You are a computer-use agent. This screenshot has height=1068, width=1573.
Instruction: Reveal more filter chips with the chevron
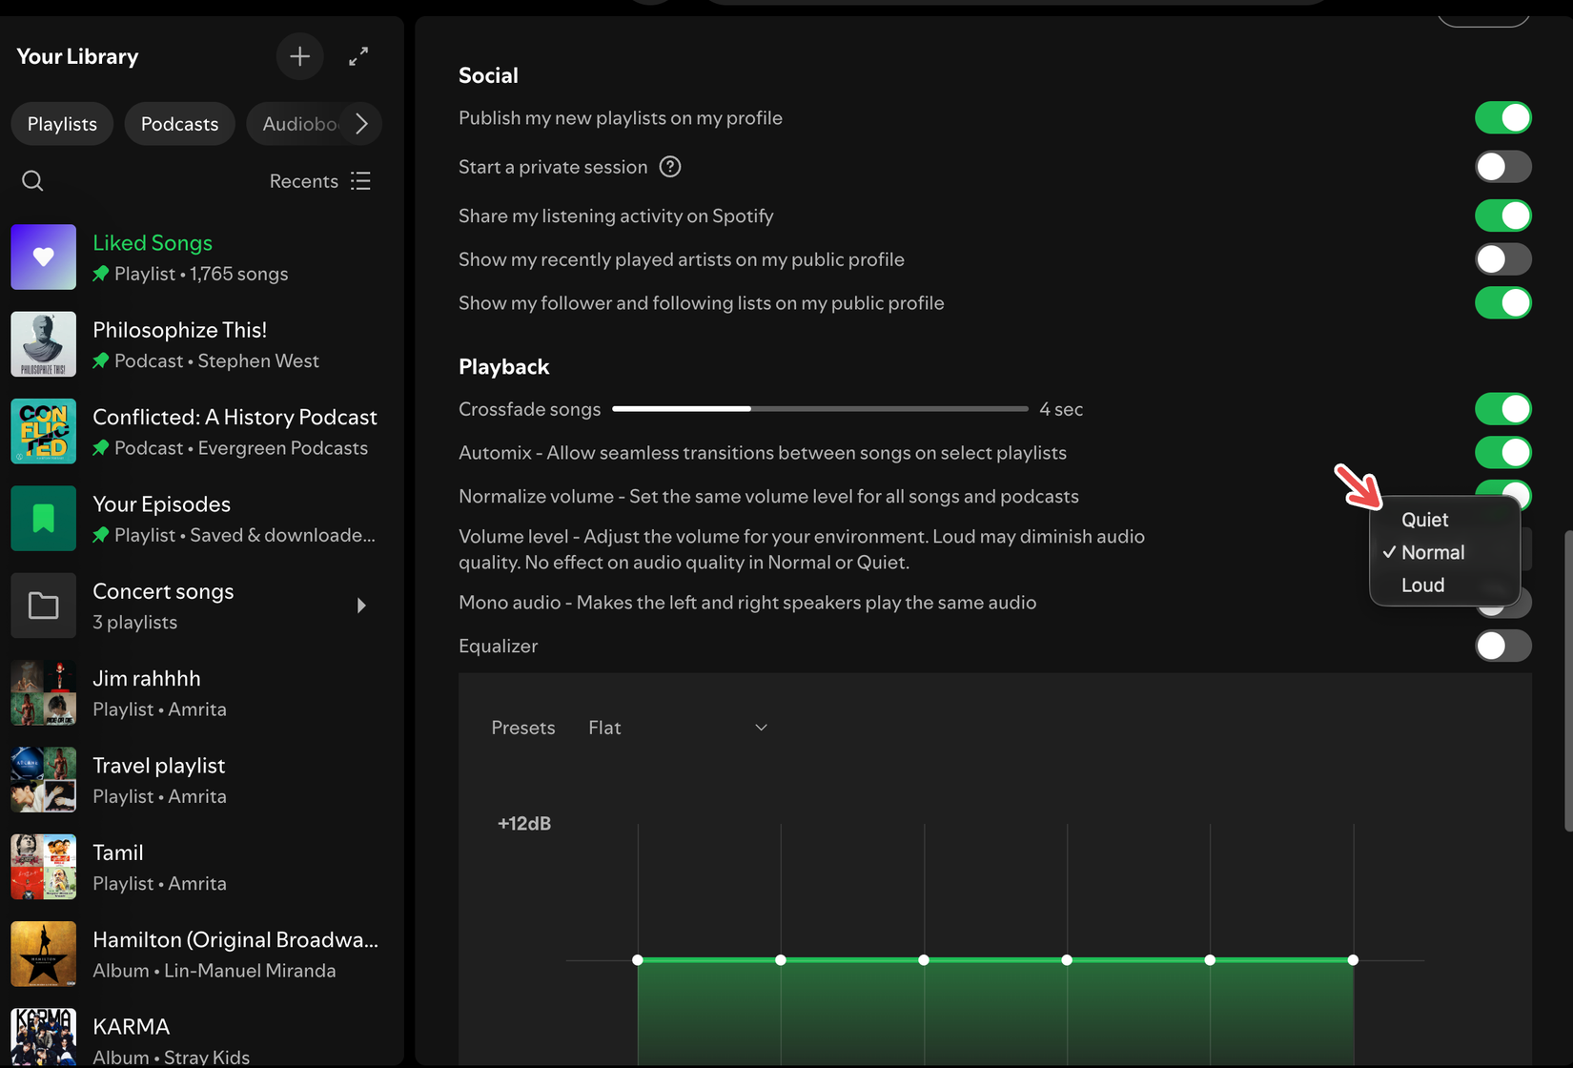[x=360, y=123]
